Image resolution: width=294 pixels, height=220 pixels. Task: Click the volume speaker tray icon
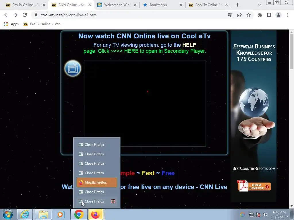(265, 215)
